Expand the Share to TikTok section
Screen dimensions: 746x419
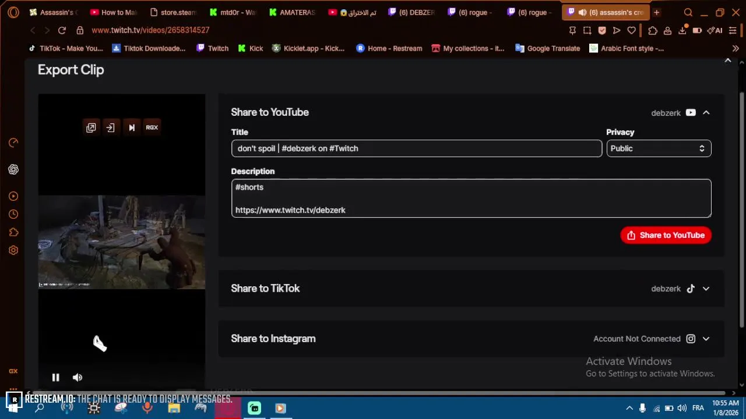coord(706,289)
